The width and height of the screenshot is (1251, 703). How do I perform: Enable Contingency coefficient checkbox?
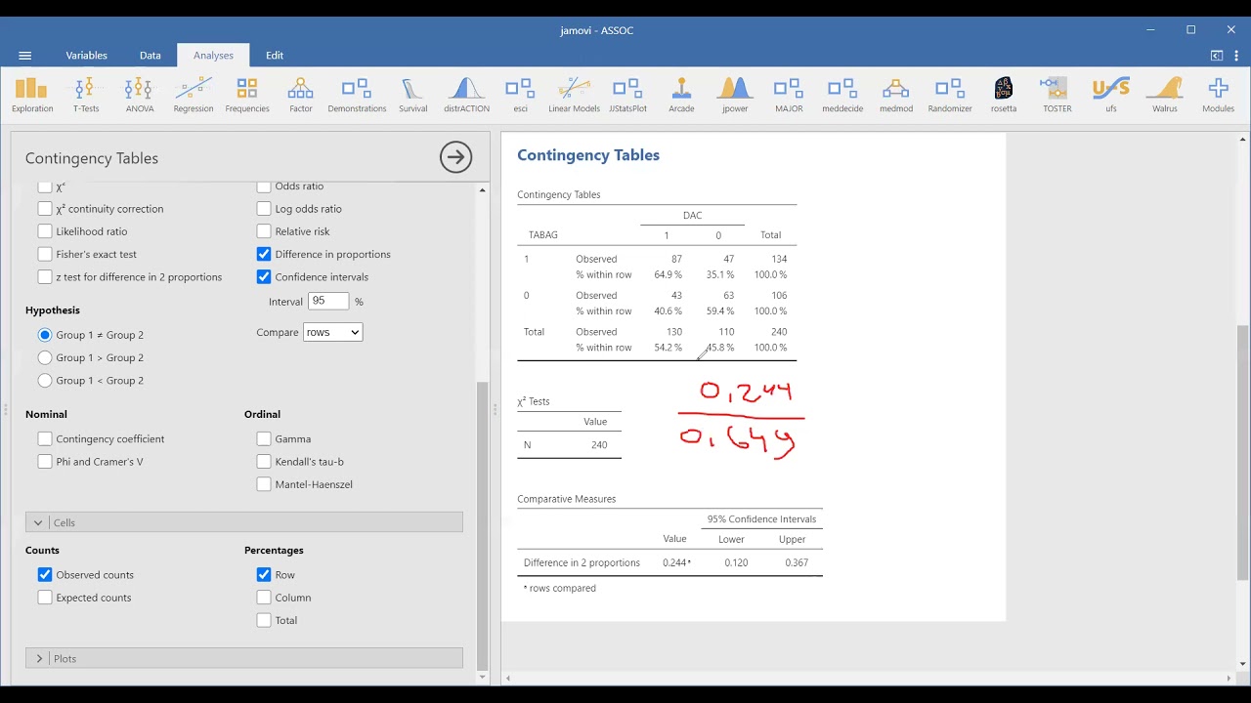click(45, 439)
